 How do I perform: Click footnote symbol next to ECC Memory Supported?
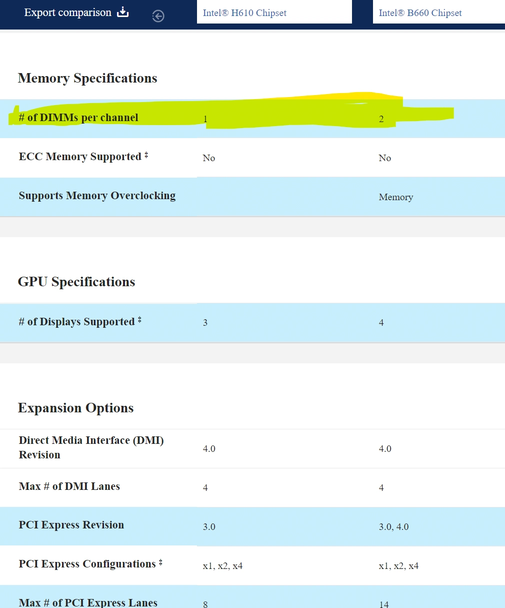(x=146, y=156)
